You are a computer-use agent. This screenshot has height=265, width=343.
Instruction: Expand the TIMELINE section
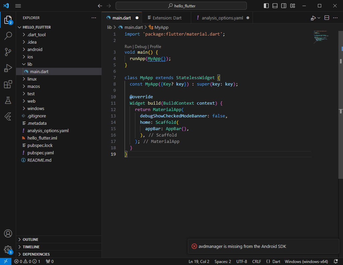59,247
